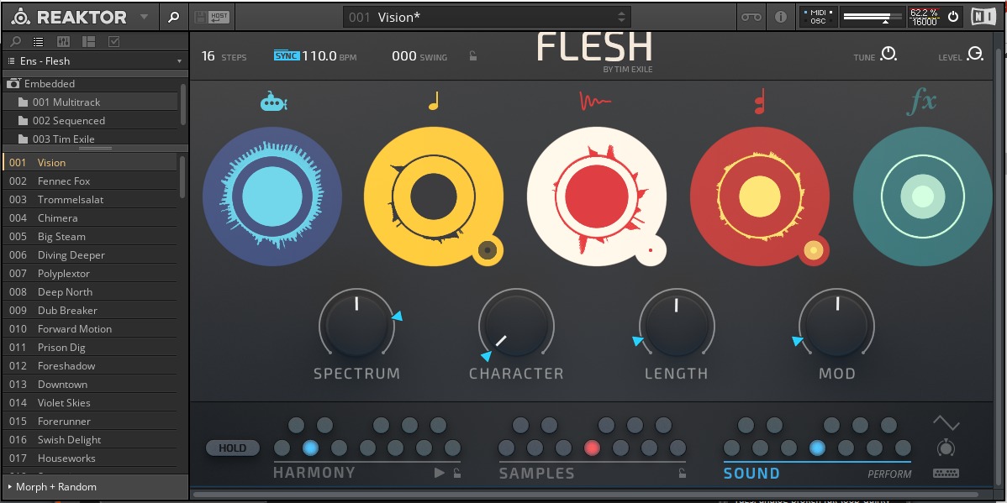Open the 003 Tim Exile folder

(90, 139)
